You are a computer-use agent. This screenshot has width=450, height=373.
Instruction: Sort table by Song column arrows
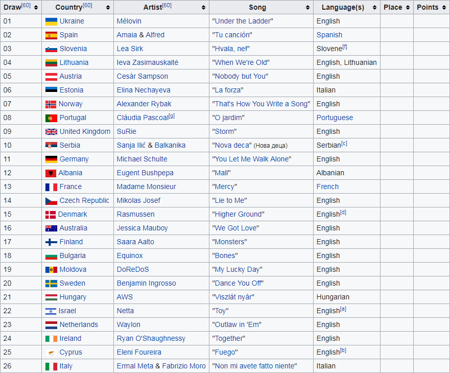tap(307, 8)
